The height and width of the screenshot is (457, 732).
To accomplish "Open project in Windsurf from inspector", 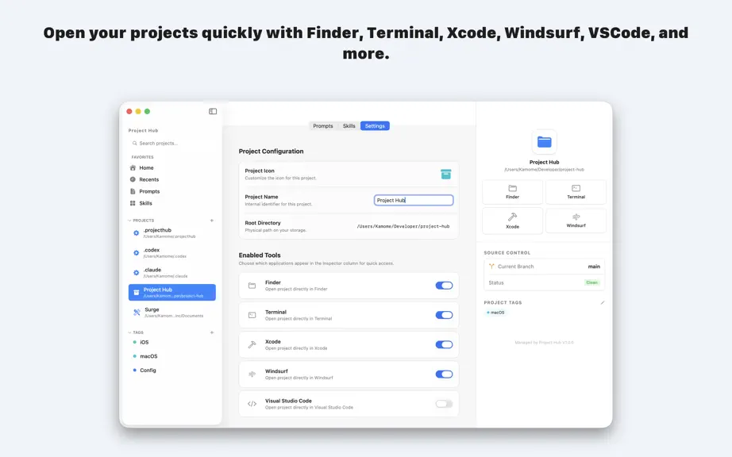I will point(576,221).
